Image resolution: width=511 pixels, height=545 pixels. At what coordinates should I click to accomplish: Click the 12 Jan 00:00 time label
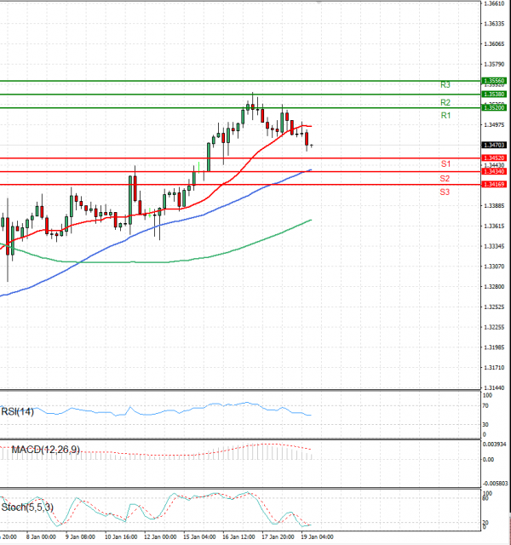coord(160,537)
